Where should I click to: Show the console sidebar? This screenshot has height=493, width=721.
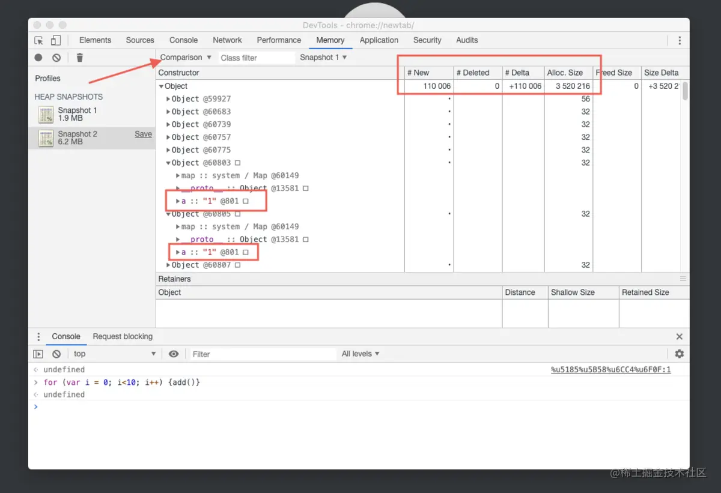pos(38,354)
